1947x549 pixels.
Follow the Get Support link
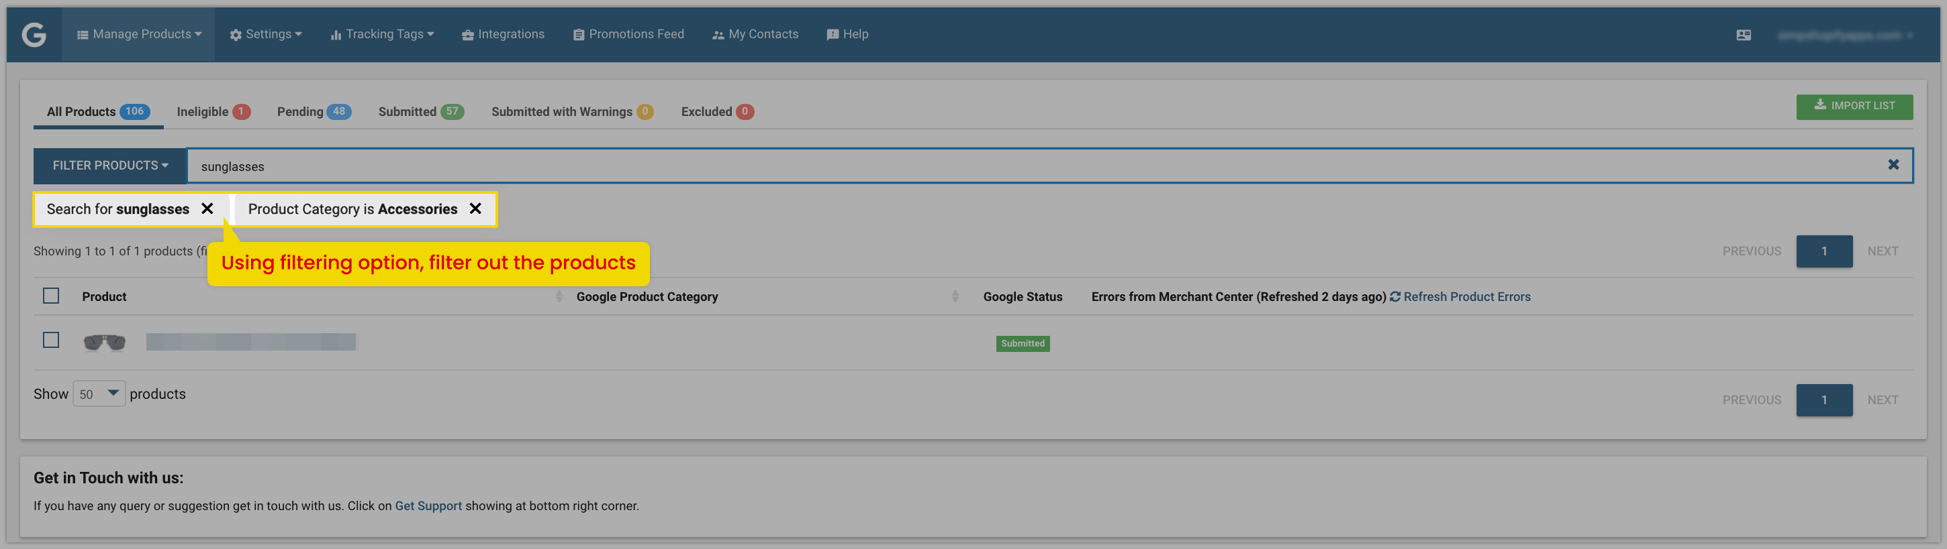point(428,506)
